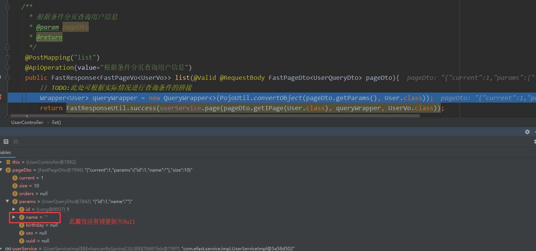Collapse the params variable node

7,202
